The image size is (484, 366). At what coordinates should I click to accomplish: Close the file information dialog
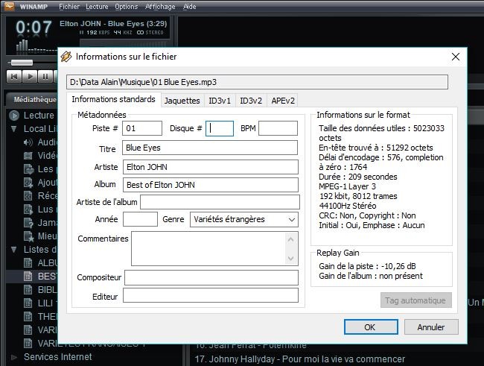point(456,57)
